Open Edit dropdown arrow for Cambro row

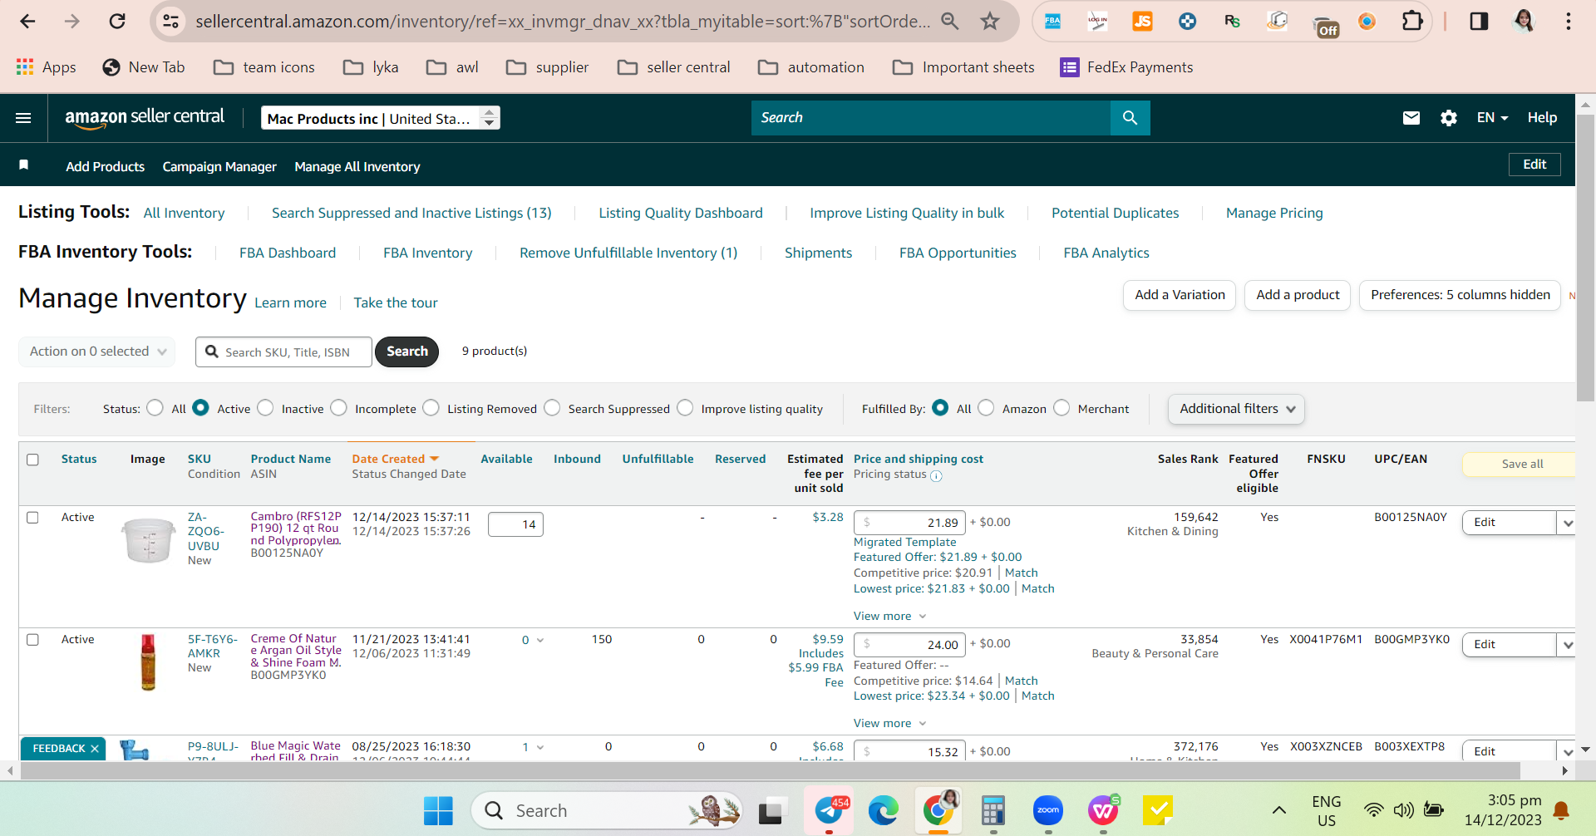[1567, 523]
